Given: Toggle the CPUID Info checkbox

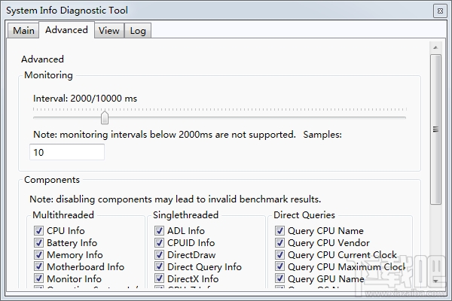Looking at the screenshot, I should [x=160, y=243].
